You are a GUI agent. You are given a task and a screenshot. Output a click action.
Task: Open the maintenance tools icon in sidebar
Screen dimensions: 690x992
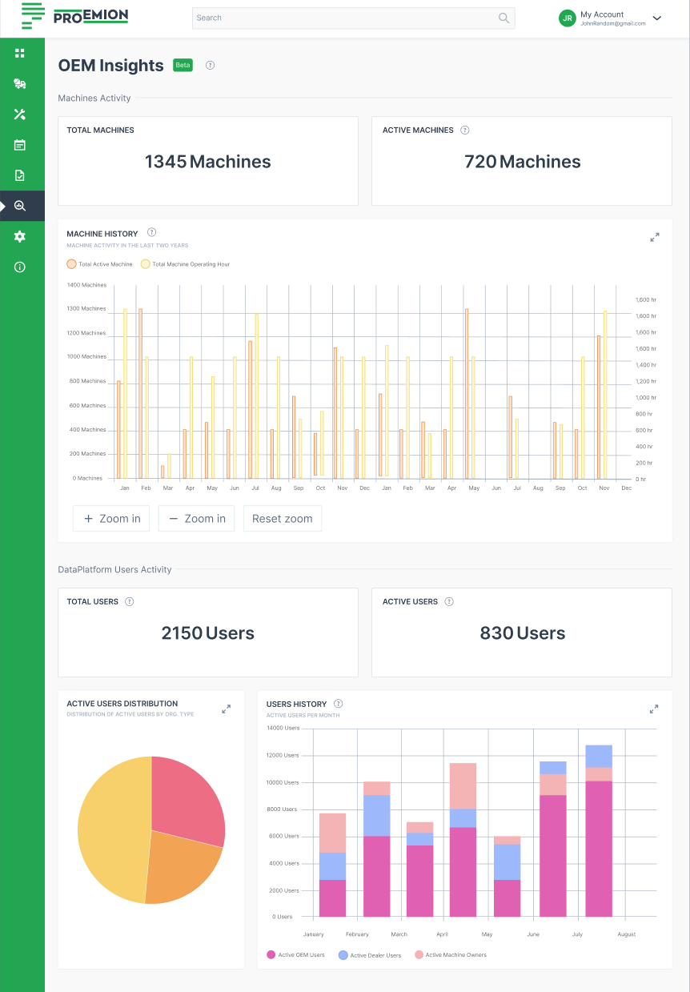(x=20, y=114)
